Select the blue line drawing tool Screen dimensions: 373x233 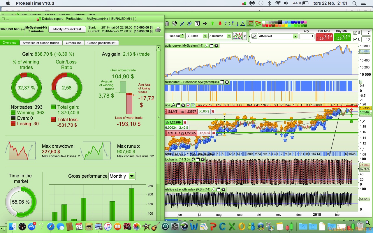[182, 24]
